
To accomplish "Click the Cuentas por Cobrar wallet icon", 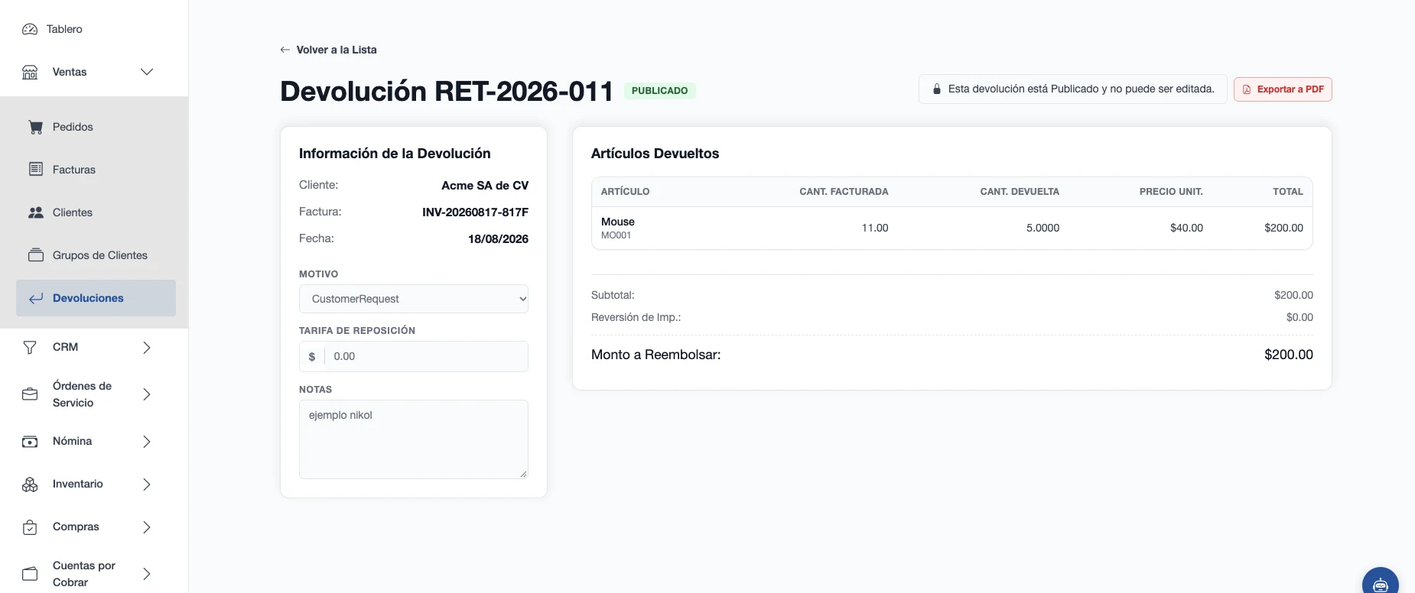I will pyautogui.click(x=30, y=574).
